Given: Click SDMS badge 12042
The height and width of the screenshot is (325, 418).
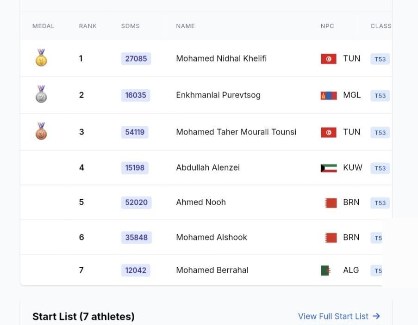Looking at the screenshot, I should (136, 270).
